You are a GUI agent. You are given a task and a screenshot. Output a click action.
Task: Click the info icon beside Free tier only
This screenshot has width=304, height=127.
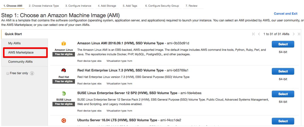(32, 73)
